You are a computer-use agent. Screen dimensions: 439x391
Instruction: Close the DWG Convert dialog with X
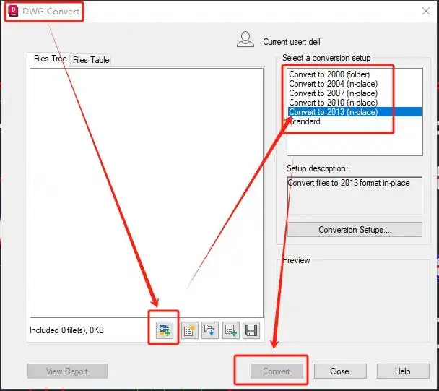click(x=425, y=11)
